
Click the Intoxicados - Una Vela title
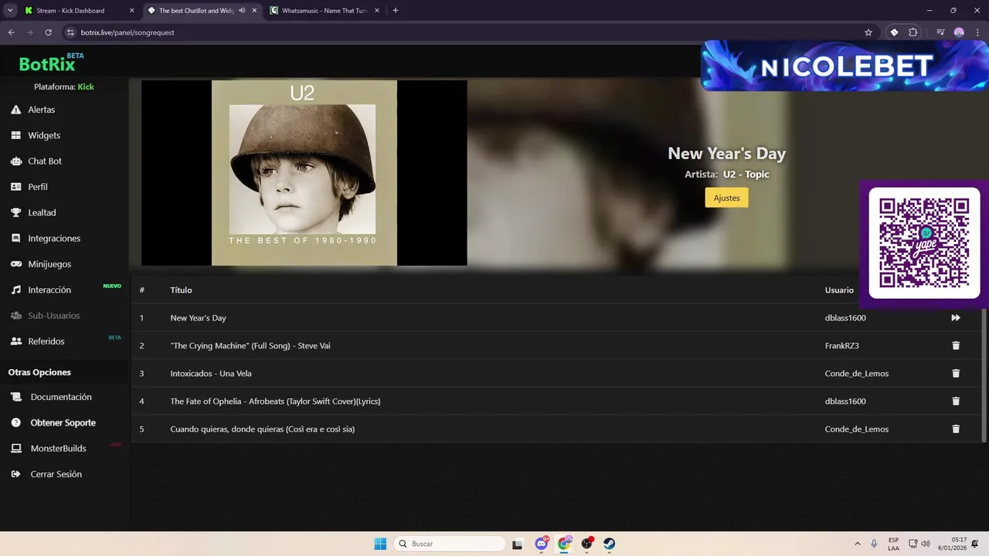click(x=211, y=374)
